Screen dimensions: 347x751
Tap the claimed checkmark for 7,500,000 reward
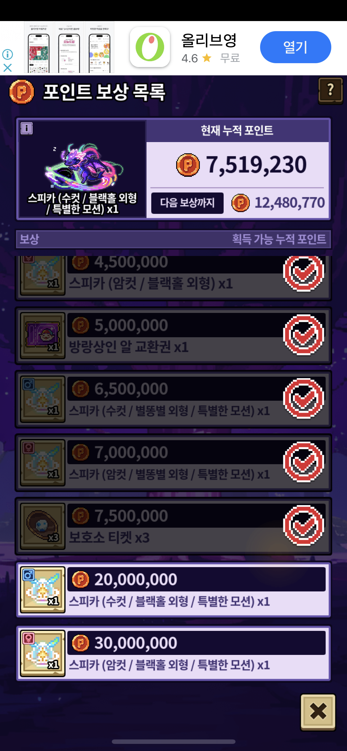tap(304, 526)
